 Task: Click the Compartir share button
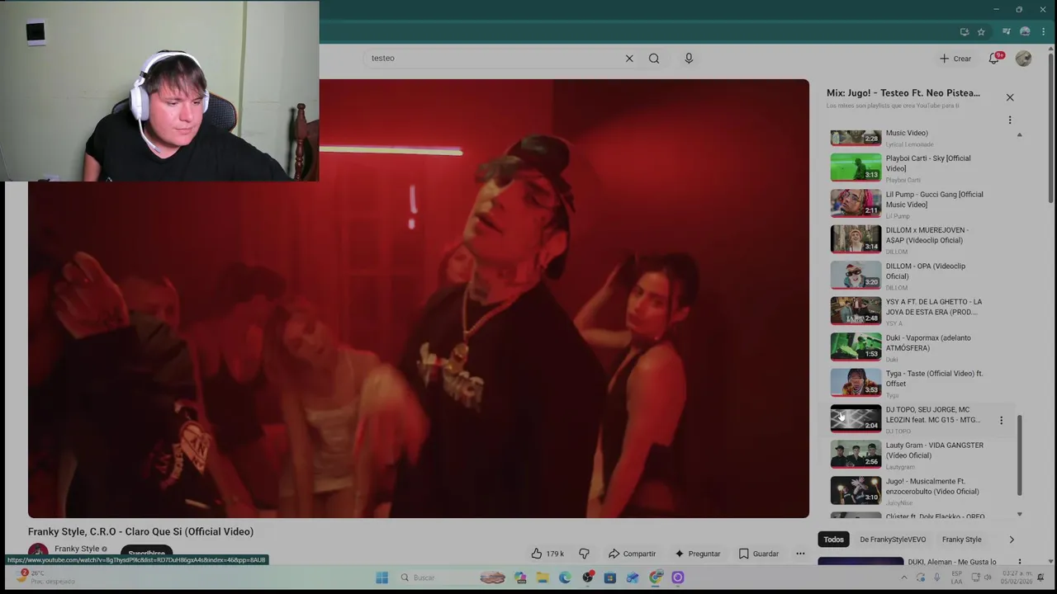coord(632,554)
